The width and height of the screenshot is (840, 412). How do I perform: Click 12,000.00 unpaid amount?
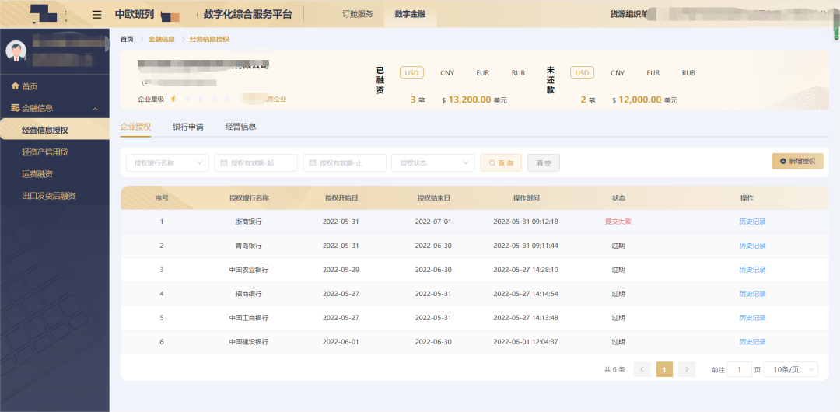(639, 100)
